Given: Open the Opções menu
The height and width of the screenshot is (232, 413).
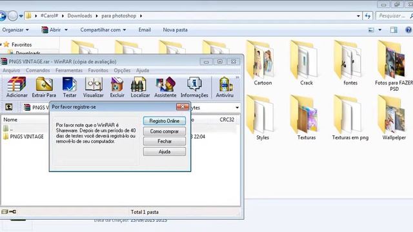Looking at the screenshot, I should click(x=122, y=70).
